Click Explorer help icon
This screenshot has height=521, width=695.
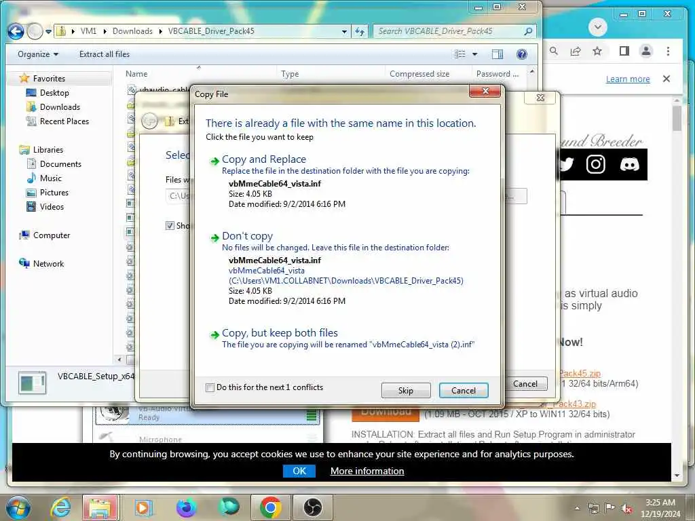click(522, 54)
